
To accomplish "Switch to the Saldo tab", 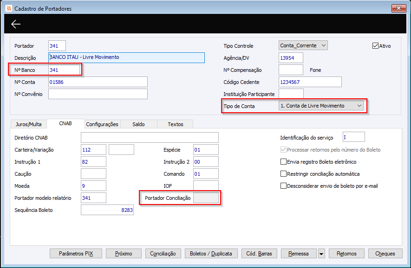I will [138, 124].
